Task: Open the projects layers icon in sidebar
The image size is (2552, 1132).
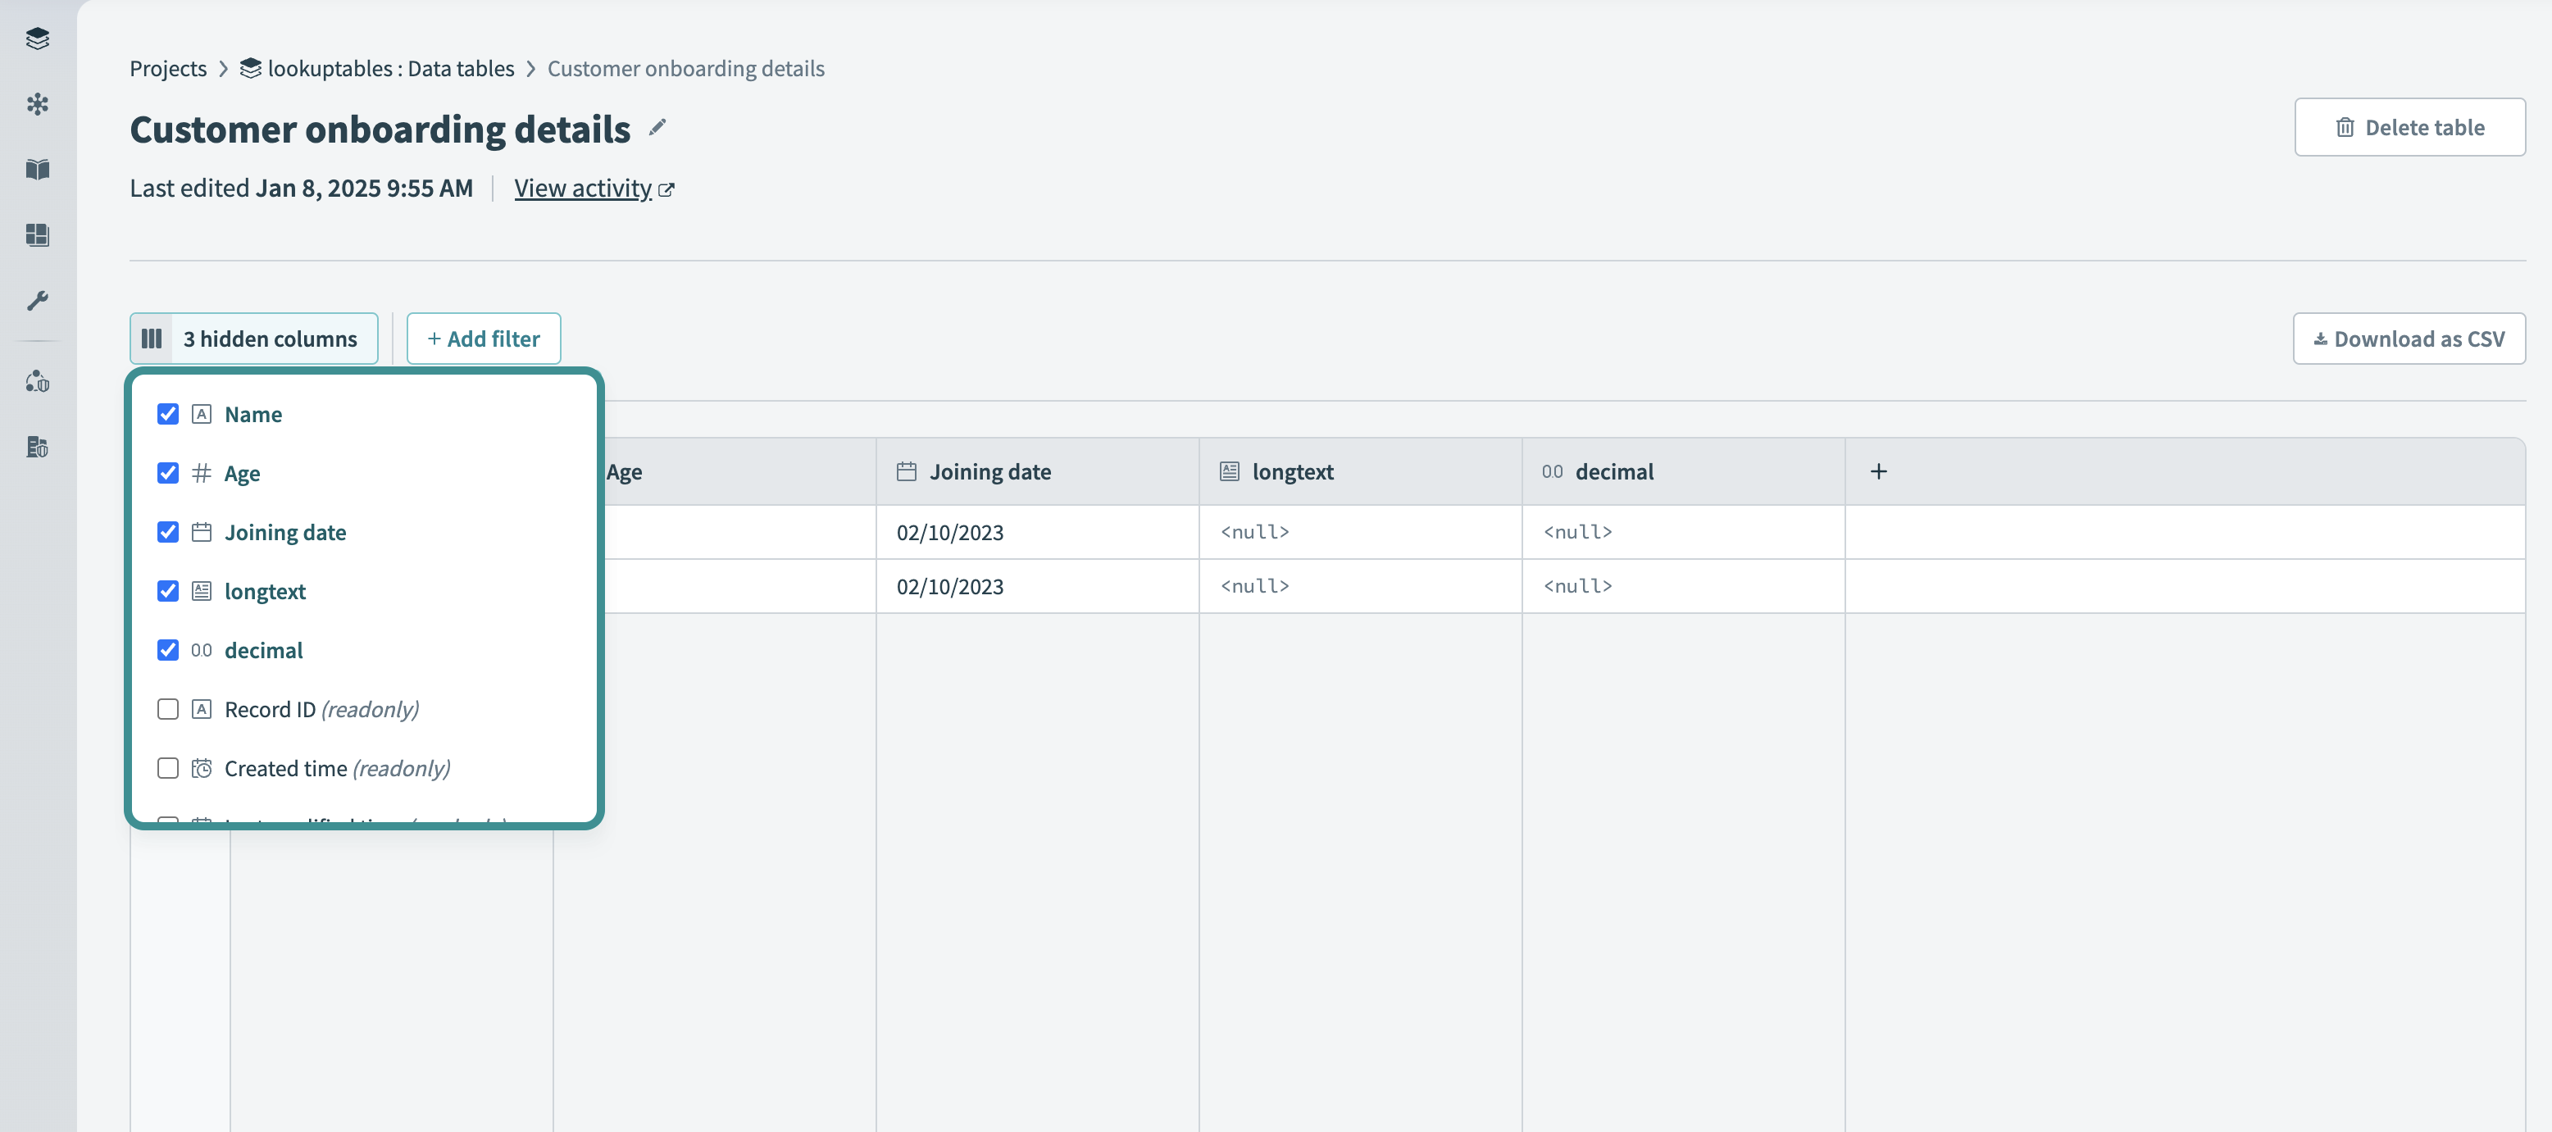Action: click(38, 39)
